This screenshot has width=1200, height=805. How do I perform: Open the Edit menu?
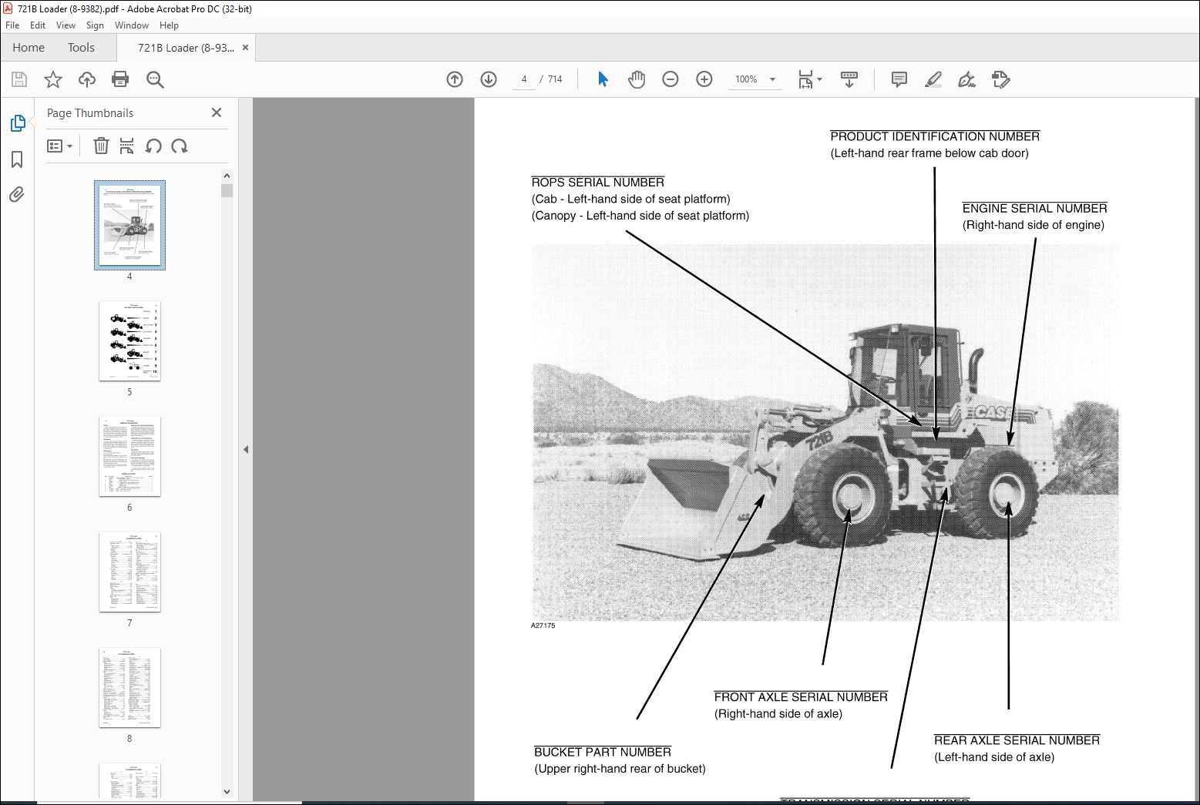(38, 25)
